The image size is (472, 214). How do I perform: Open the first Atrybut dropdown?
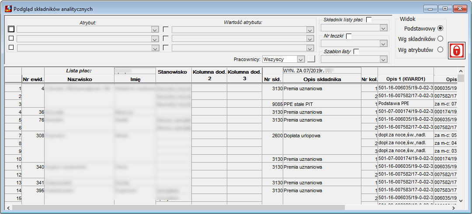click(x=154, y=30)
